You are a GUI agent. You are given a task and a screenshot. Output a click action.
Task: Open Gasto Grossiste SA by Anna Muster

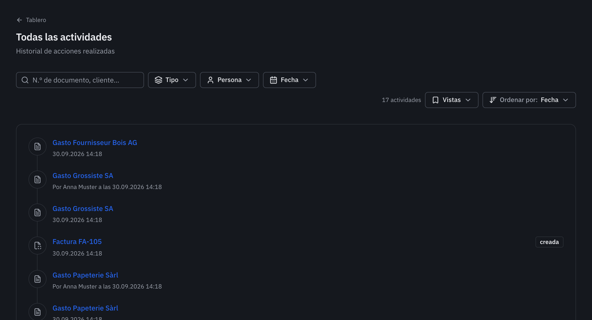83,175
